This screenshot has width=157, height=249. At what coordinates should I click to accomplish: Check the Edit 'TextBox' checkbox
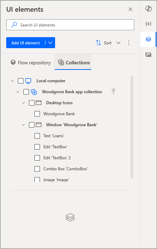(37, 147)
